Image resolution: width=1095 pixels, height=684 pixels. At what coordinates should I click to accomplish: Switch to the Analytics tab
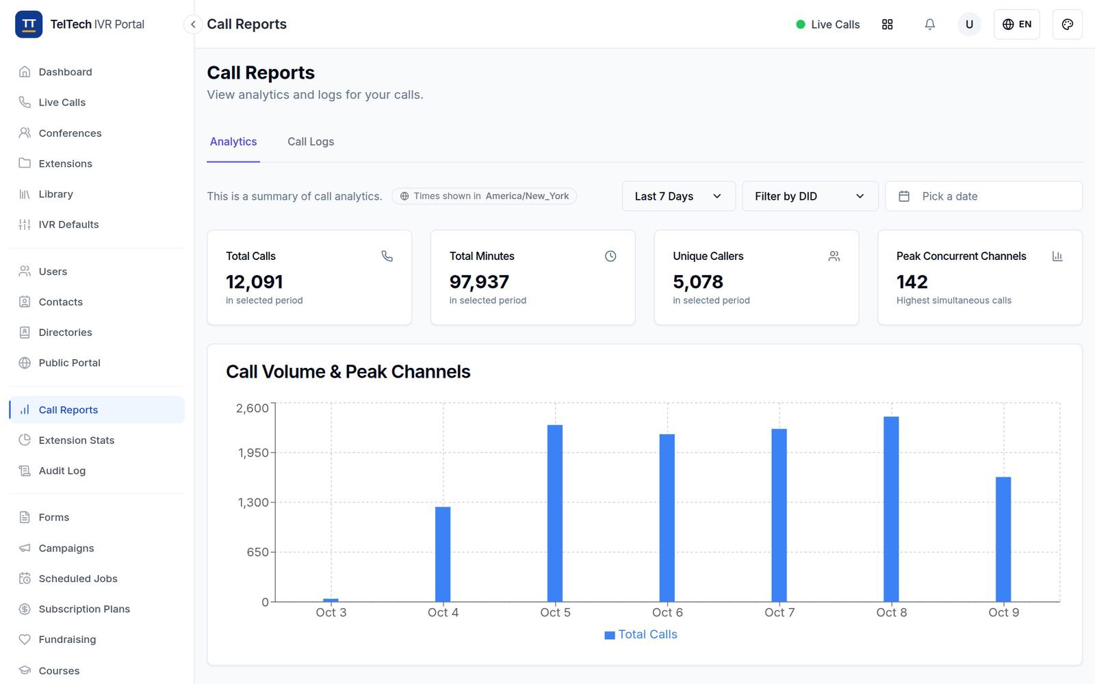click(233, 142)
